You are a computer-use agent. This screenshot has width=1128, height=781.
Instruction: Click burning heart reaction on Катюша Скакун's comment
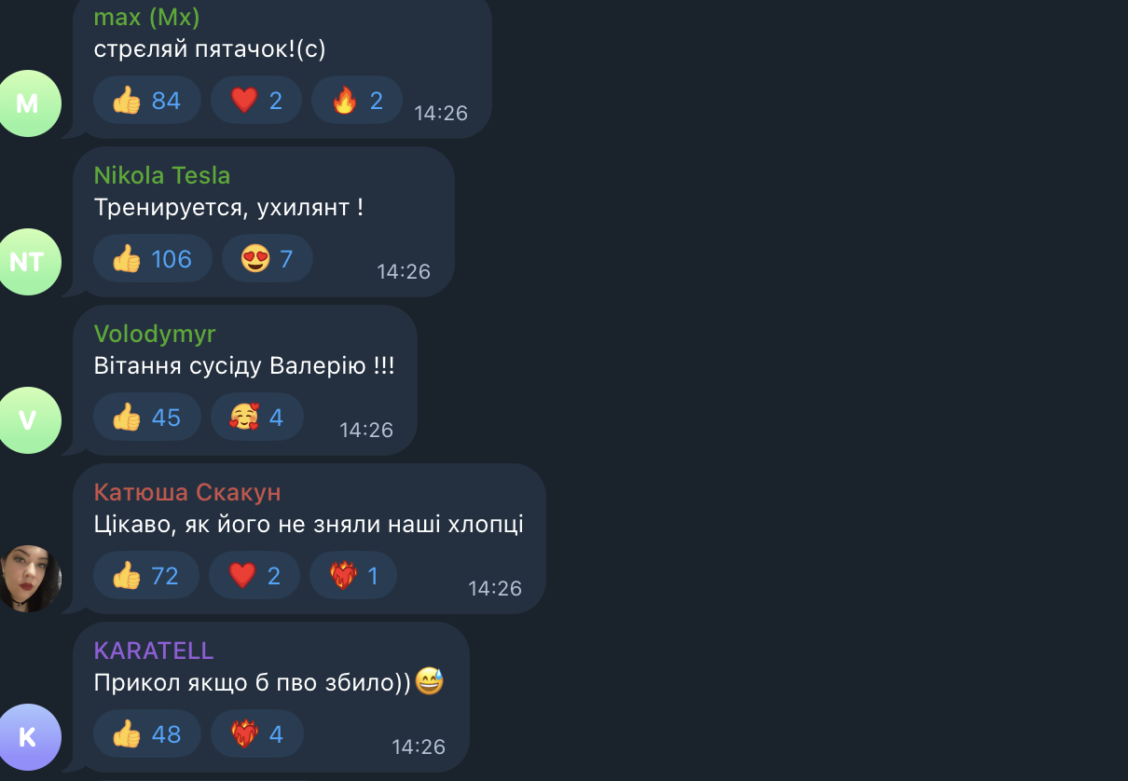click(353, 575)
